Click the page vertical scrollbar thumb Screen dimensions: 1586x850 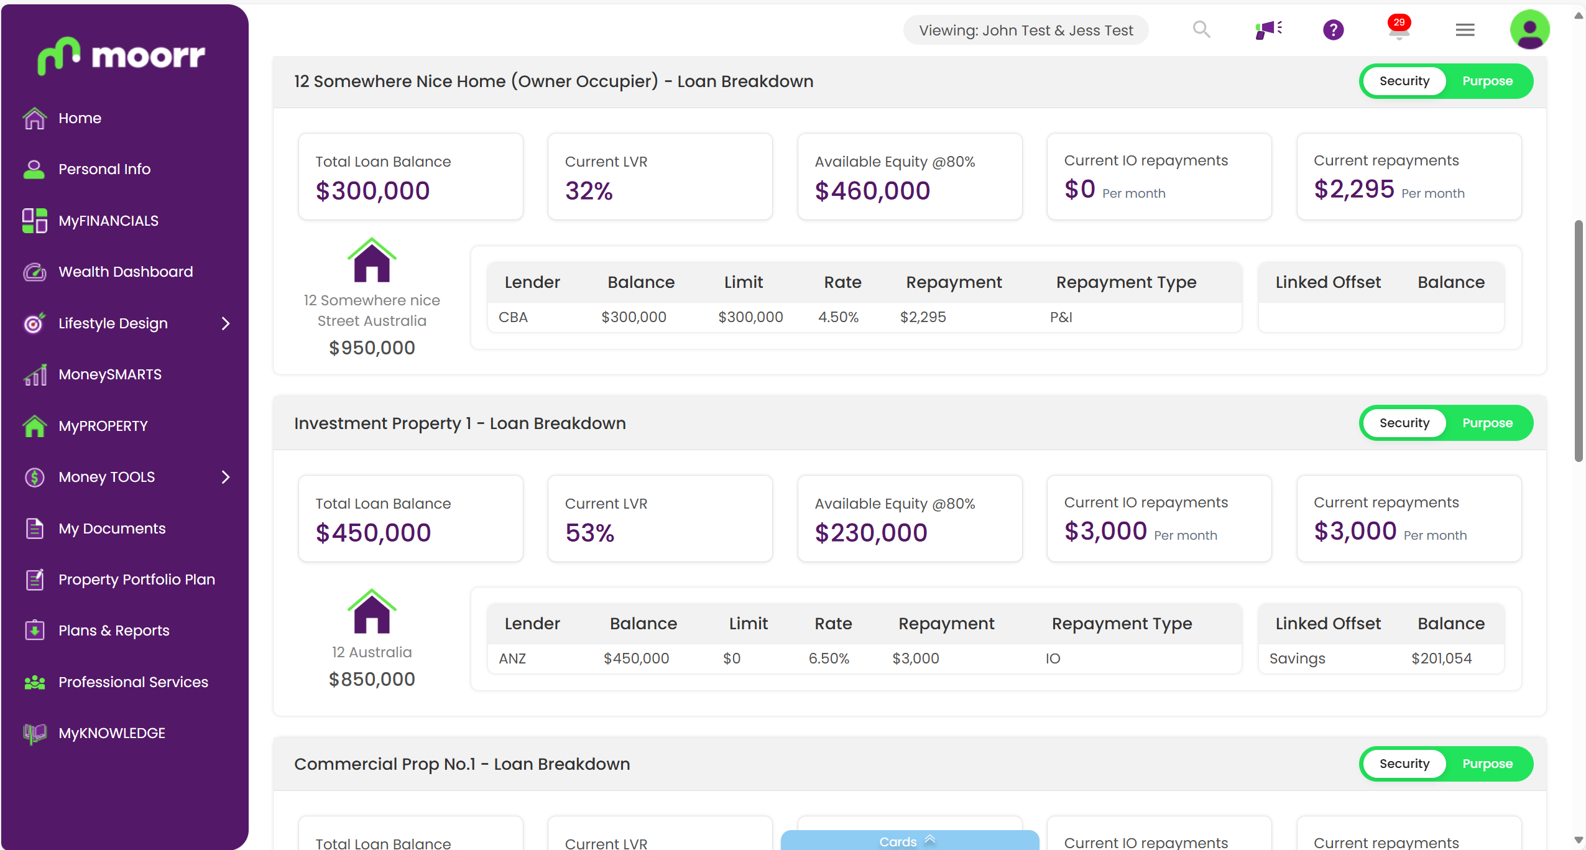1578,341
